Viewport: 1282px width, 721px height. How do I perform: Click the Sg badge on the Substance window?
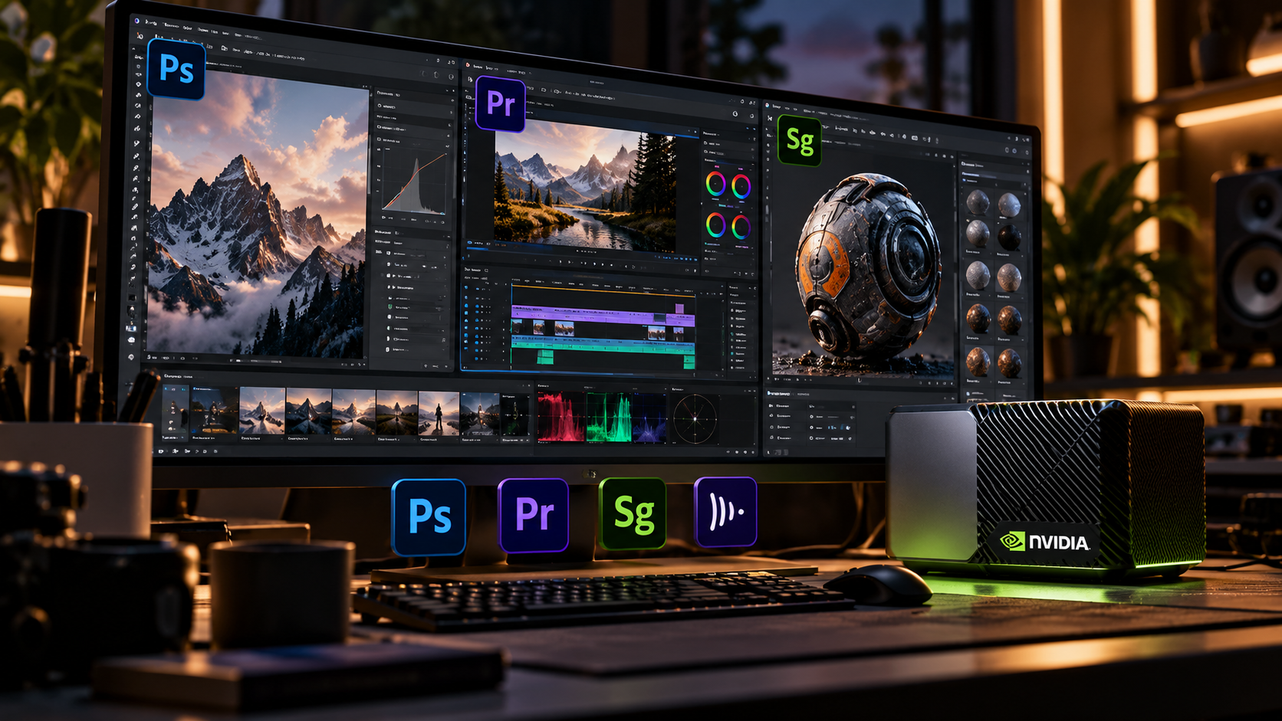tap(800, 142)
